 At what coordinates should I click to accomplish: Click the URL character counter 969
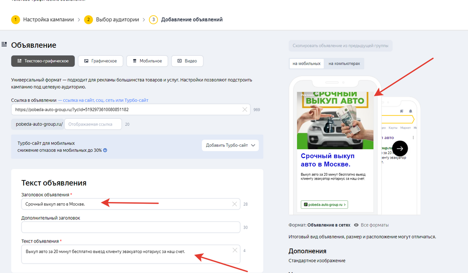point(257,110)
